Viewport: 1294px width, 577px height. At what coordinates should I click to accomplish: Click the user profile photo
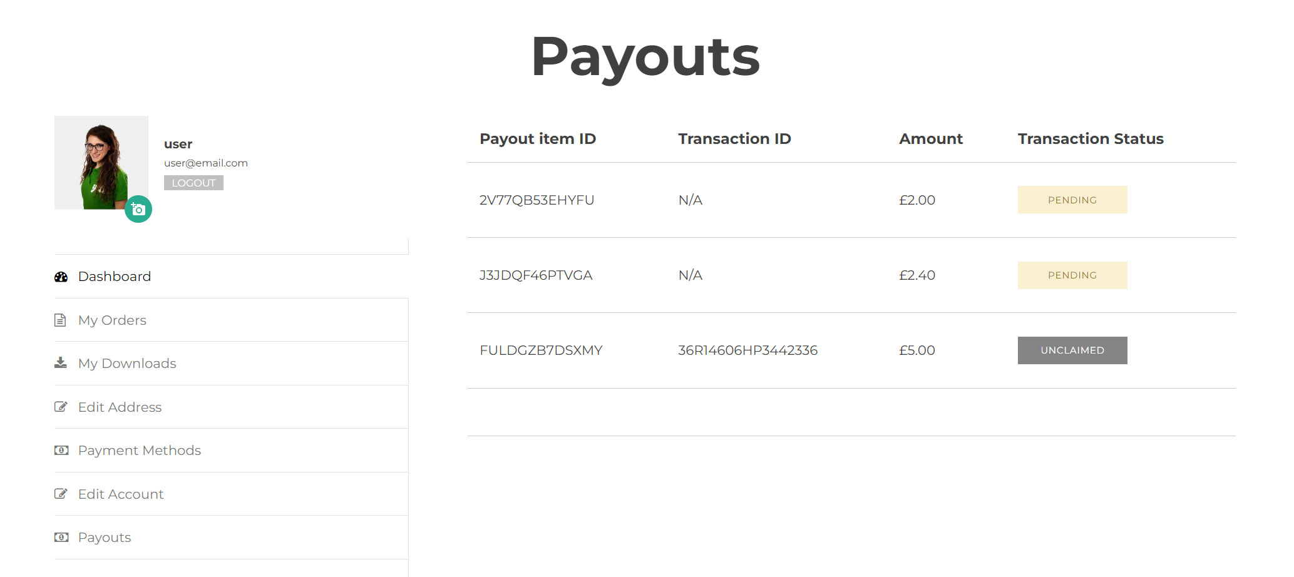[100, 161]
